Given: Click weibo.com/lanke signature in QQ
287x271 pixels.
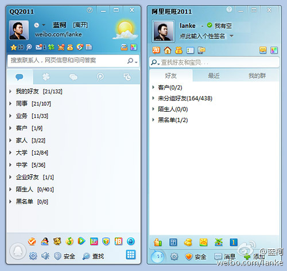Looking at the screenshot, I should click(x=59, y=34).
